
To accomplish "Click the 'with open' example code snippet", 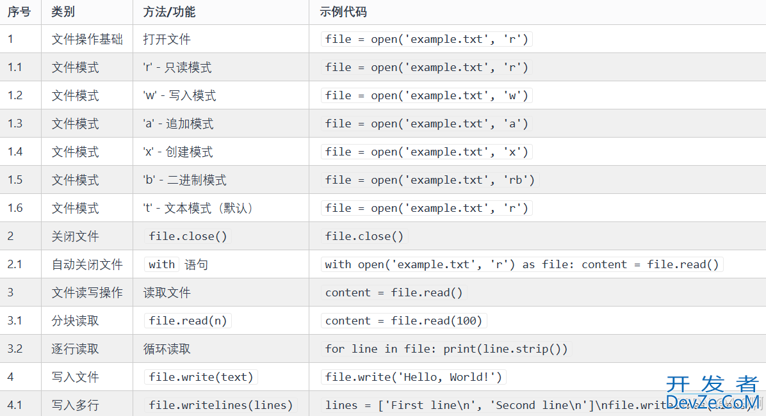I will point(521,264).
